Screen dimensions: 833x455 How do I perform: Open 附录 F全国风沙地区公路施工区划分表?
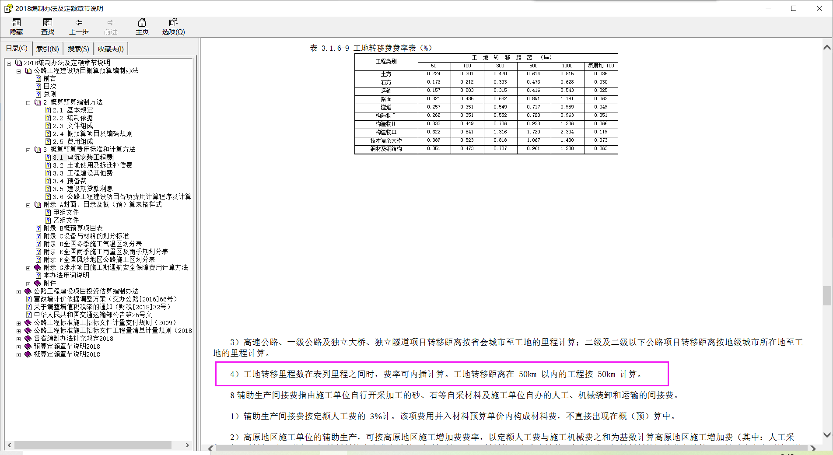(99, 260)
